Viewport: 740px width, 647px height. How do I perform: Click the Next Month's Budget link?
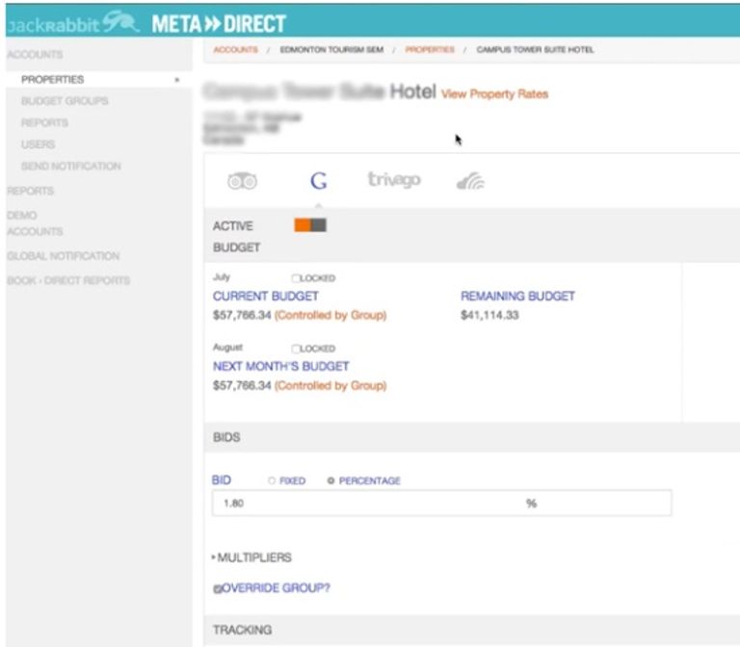[x=280, y=367]
